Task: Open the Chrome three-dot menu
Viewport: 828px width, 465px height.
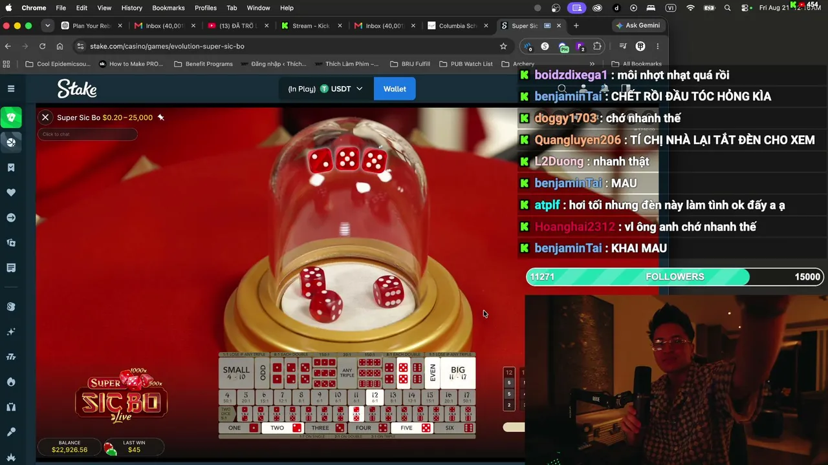Action: point(658,46)
